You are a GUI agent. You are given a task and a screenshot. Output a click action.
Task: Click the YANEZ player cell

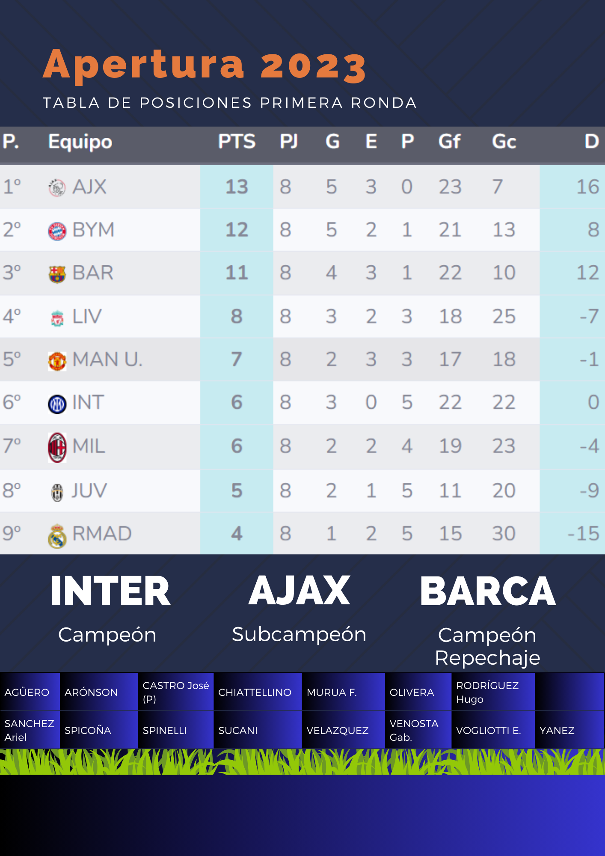(557, 730)
